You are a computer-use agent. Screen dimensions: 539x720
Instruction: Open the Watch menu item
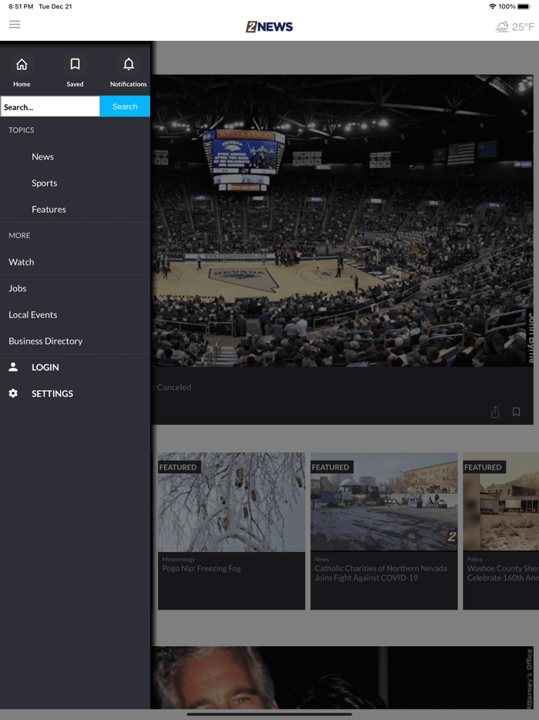[x=21, y=262]
